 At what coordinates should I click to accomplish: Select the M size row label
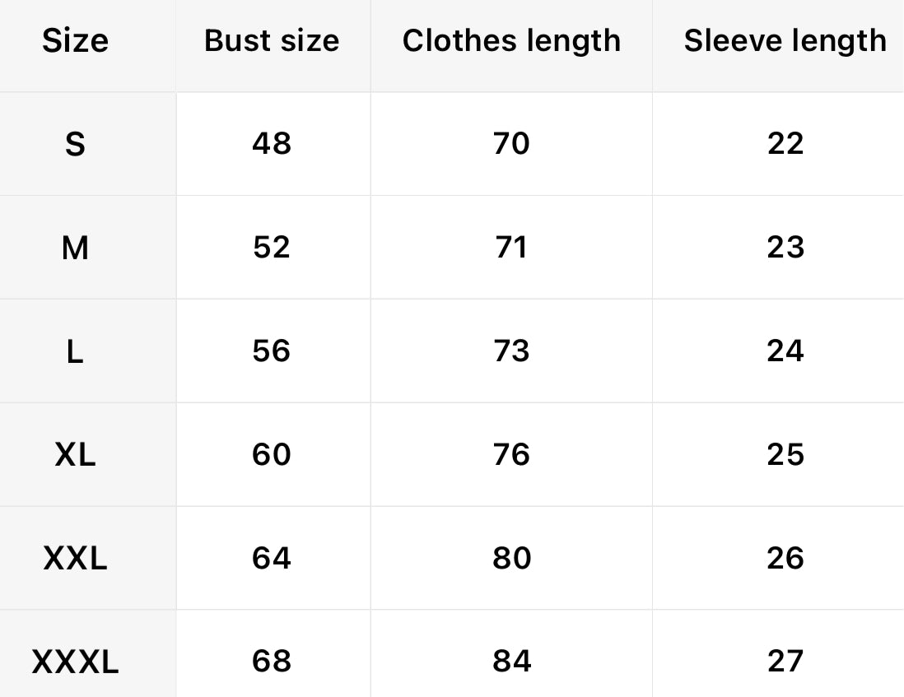[x=75, y=248]
